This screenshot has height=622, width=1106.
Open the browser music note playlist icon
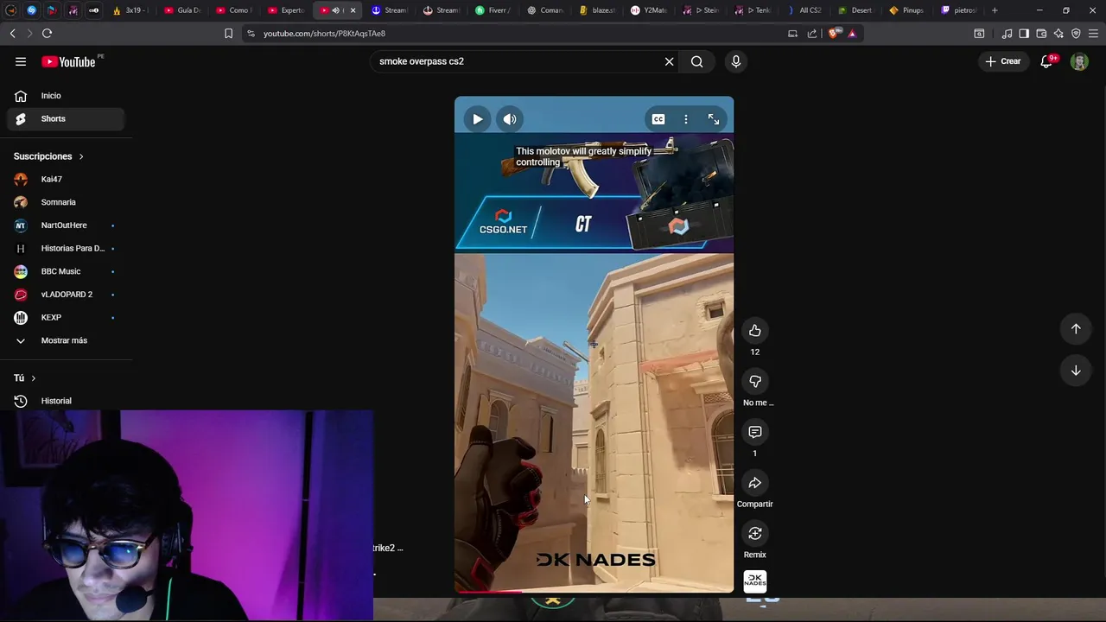pos(1007,34)
